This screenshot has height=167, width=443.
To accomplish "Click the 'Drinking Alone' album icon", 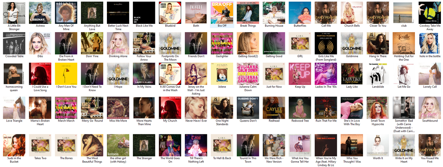I will [x=118, y=43].
